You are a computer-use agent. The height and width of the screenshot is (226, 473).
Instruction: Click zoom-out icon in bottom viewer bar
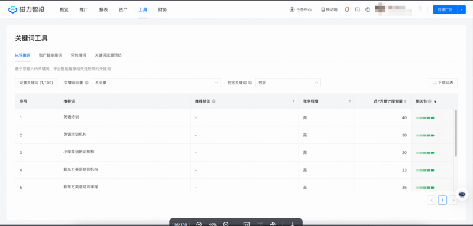tap(226, 224)
